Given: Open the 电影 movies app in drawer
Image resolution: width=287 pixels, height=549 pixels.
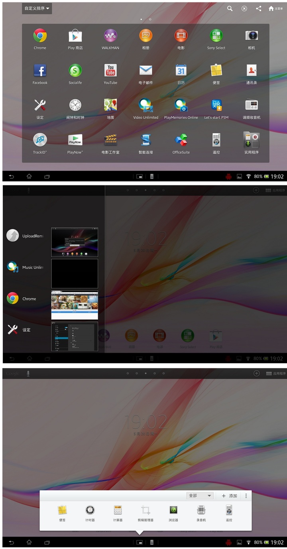Looking at the screenshot, I should tap(181, 39).
